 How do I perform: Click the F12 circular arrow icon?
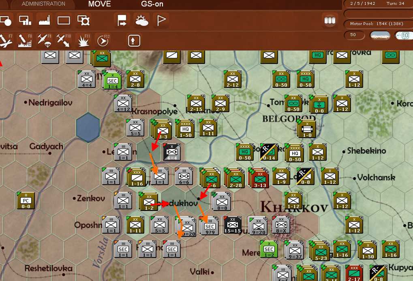(103, 41)
